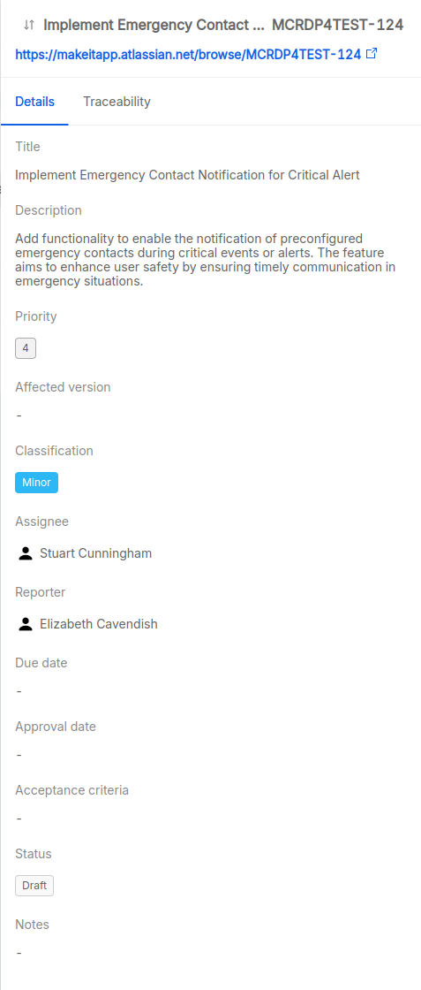Click the MCRDP4TEST-124 issue key in the header

338,26
